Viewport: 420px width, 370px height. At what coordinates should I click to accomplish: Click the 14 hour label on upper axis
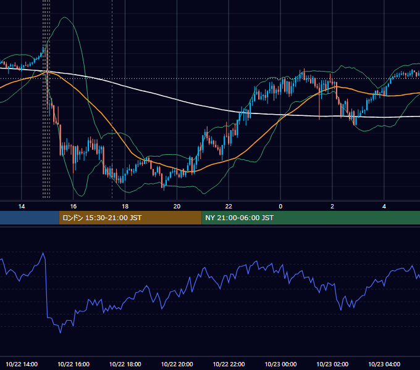(22, 207)
